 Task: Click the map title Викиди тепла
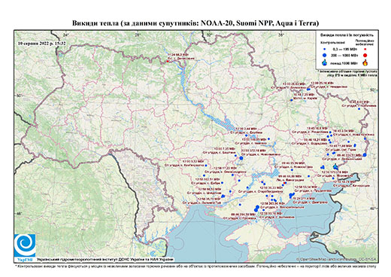pos(195,23)
